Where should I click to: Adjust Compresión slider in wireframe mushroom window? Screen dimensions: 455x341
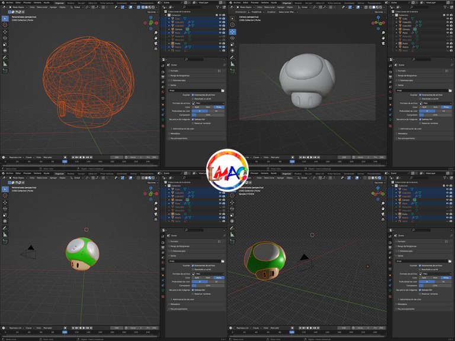[208, 115]
